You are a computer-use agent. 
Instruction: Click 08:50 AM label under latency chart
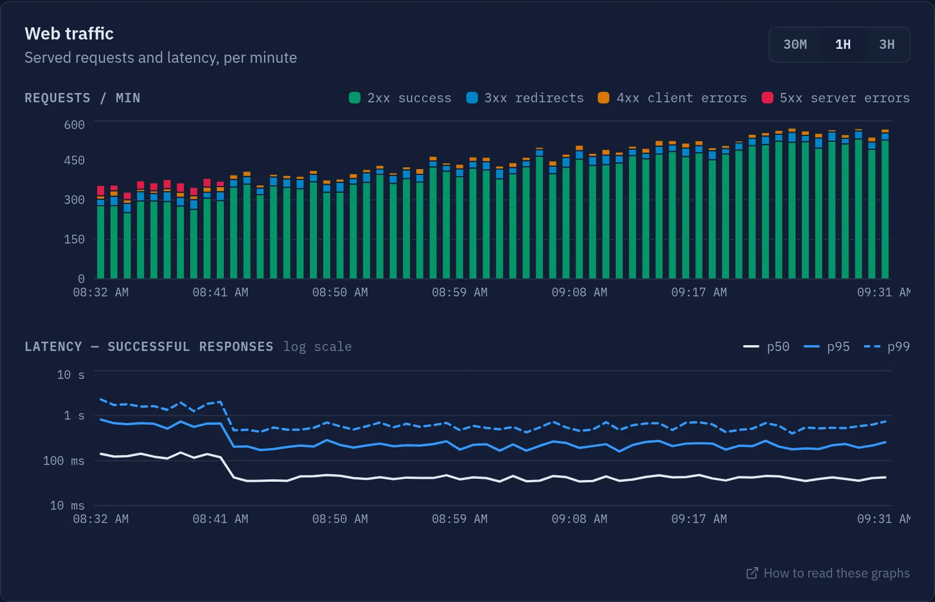(x=340, y=519)
